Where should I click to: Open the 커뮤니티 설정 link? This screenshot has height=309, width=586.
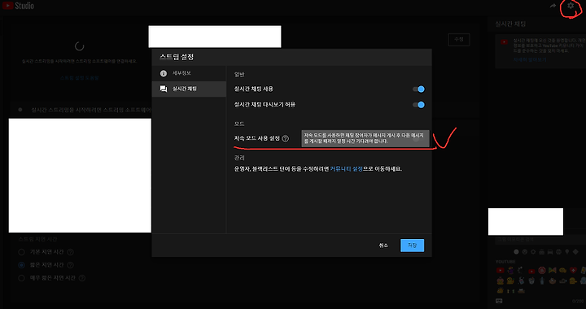pyautogui.click(x=347, y=168)
